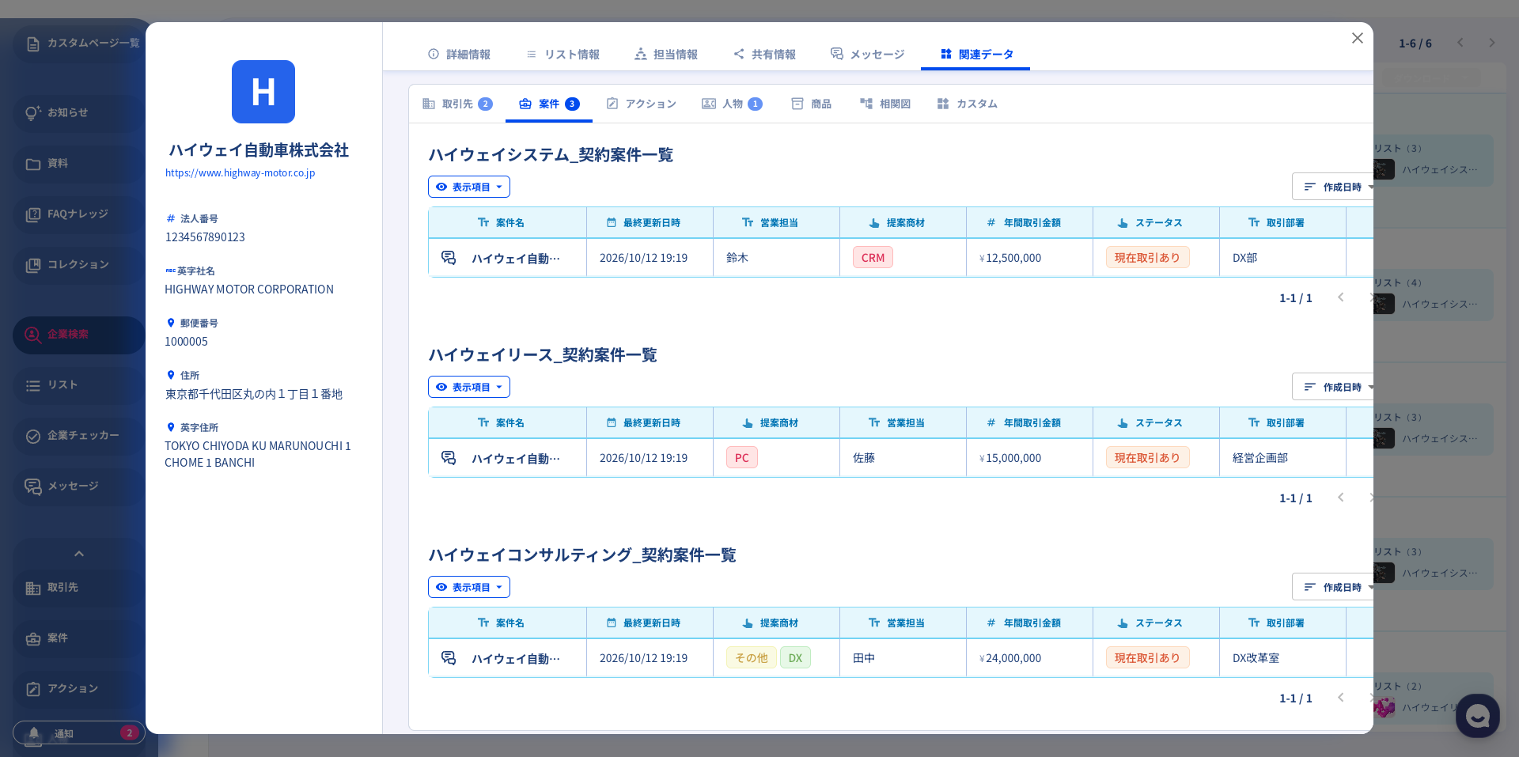Select 商品 sub-tab
1519x757 pixels.
811,104
